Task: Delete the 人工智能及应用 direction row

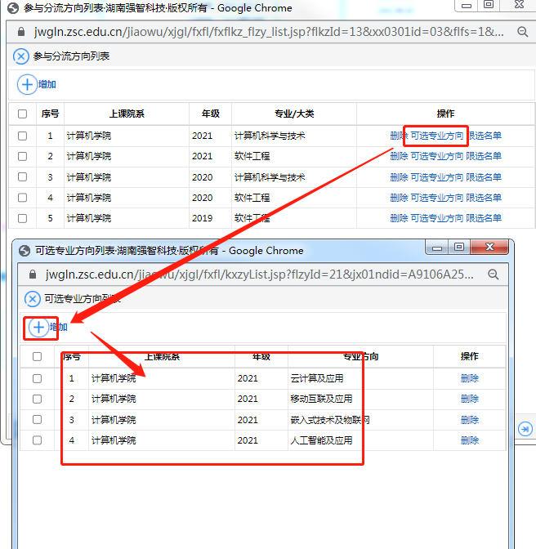Action: 470,440
